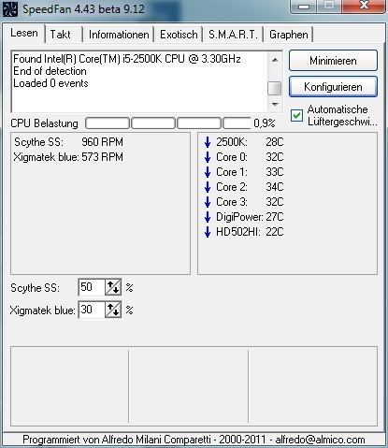Toggle Automatische Lüftergeschwindigkeit checkbox
388x448 pixels.
point(296,115)
